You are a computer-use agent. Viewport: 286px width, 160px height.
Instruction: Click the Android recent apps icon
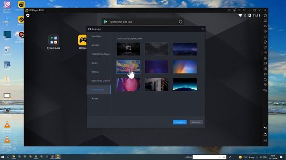(265, 141)
